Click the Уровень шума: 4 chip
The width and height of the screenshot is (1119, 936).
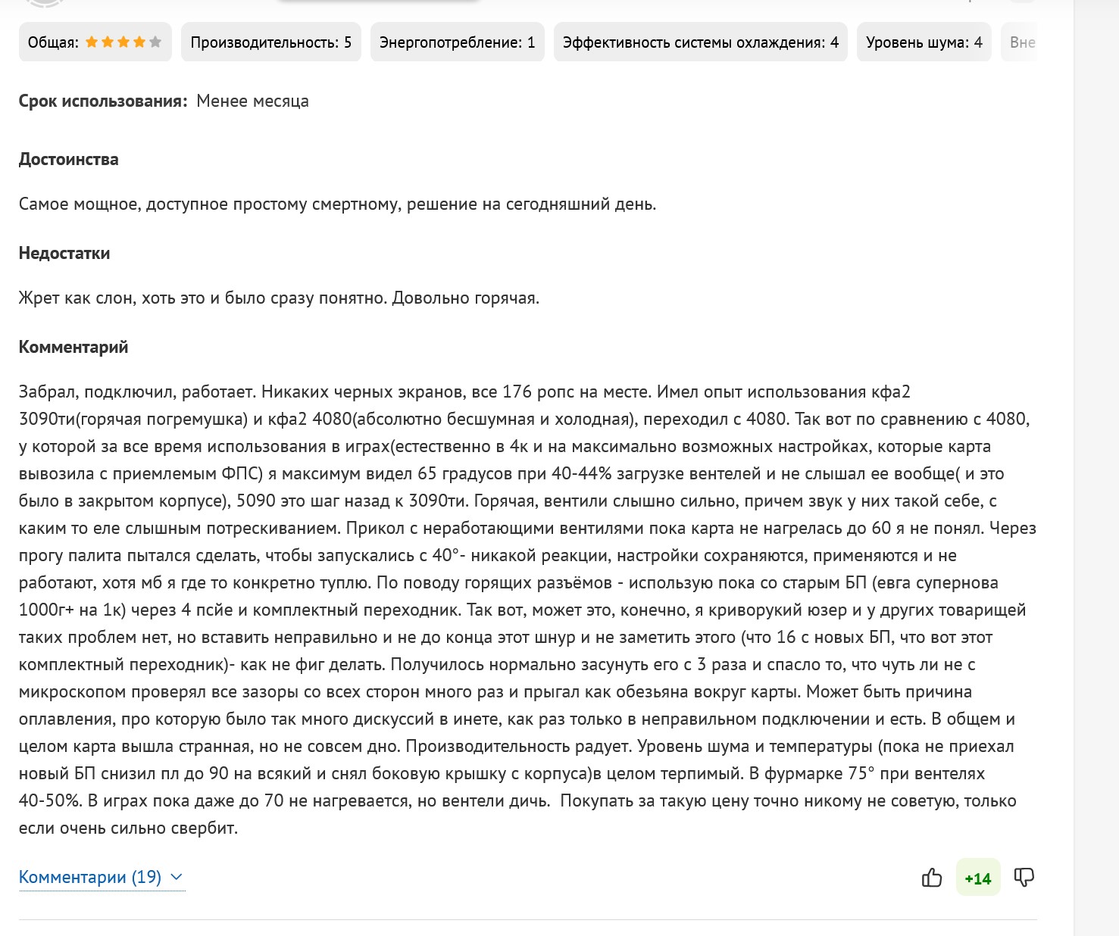[x=924, y=42]
